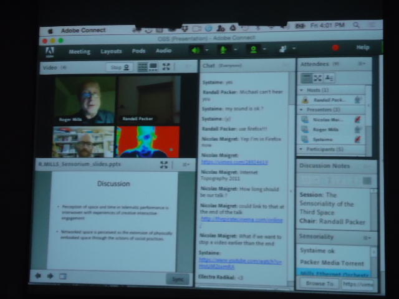Select the highlighted Mills Ethernet Orchestra link

(x=334, y=273)
